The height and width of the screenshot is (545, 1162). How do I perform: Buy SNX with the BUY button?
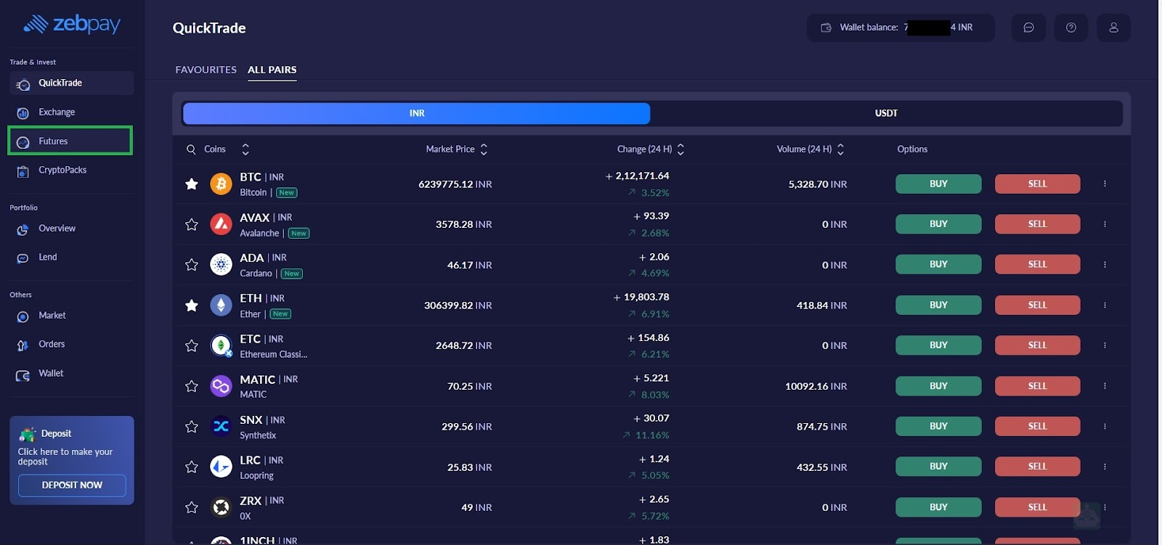point(938,426)
